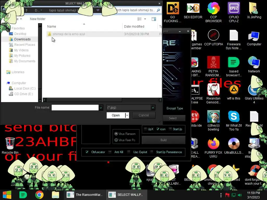Click the Open button
Viewport: 267px width, 200px height.
(x=116, y=115)
